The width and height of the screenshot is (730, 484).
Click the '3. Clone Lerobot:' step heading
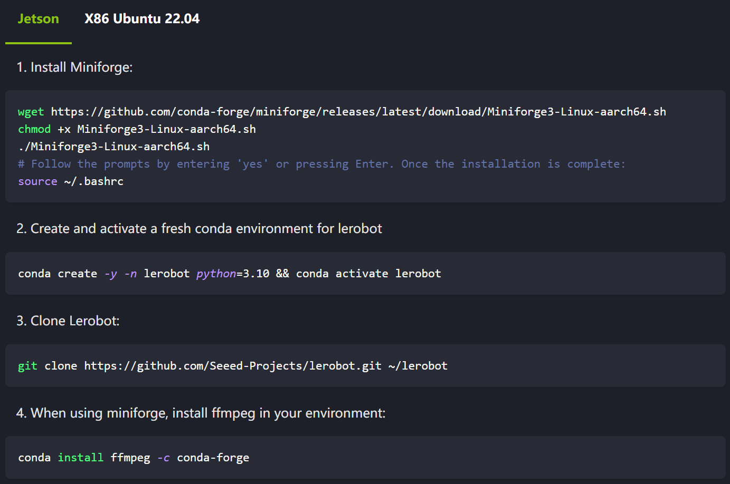pyautogui.click(x=68, y=321)
